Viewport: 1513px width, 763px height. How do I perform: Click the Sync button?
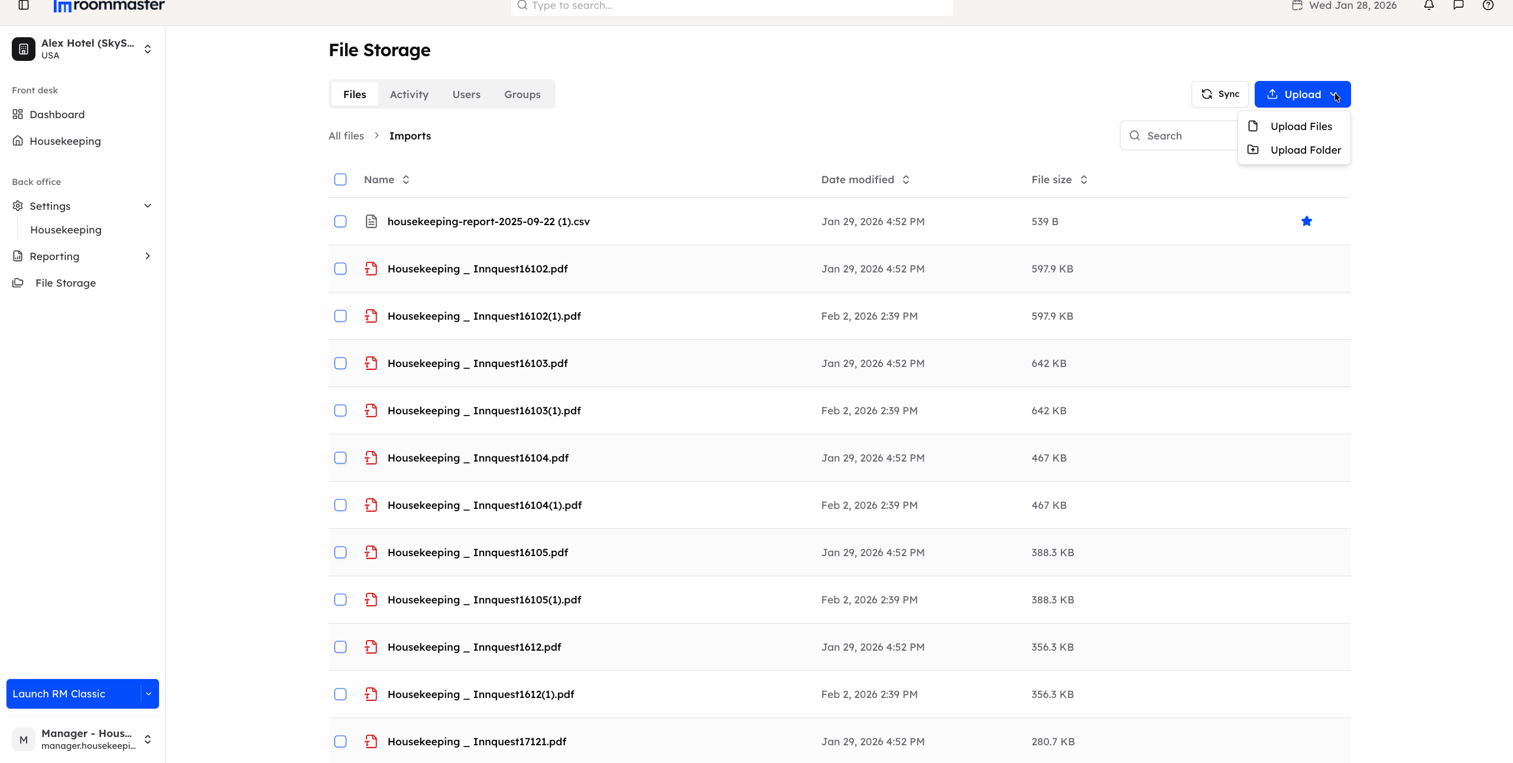click(x=1219, y=94)
